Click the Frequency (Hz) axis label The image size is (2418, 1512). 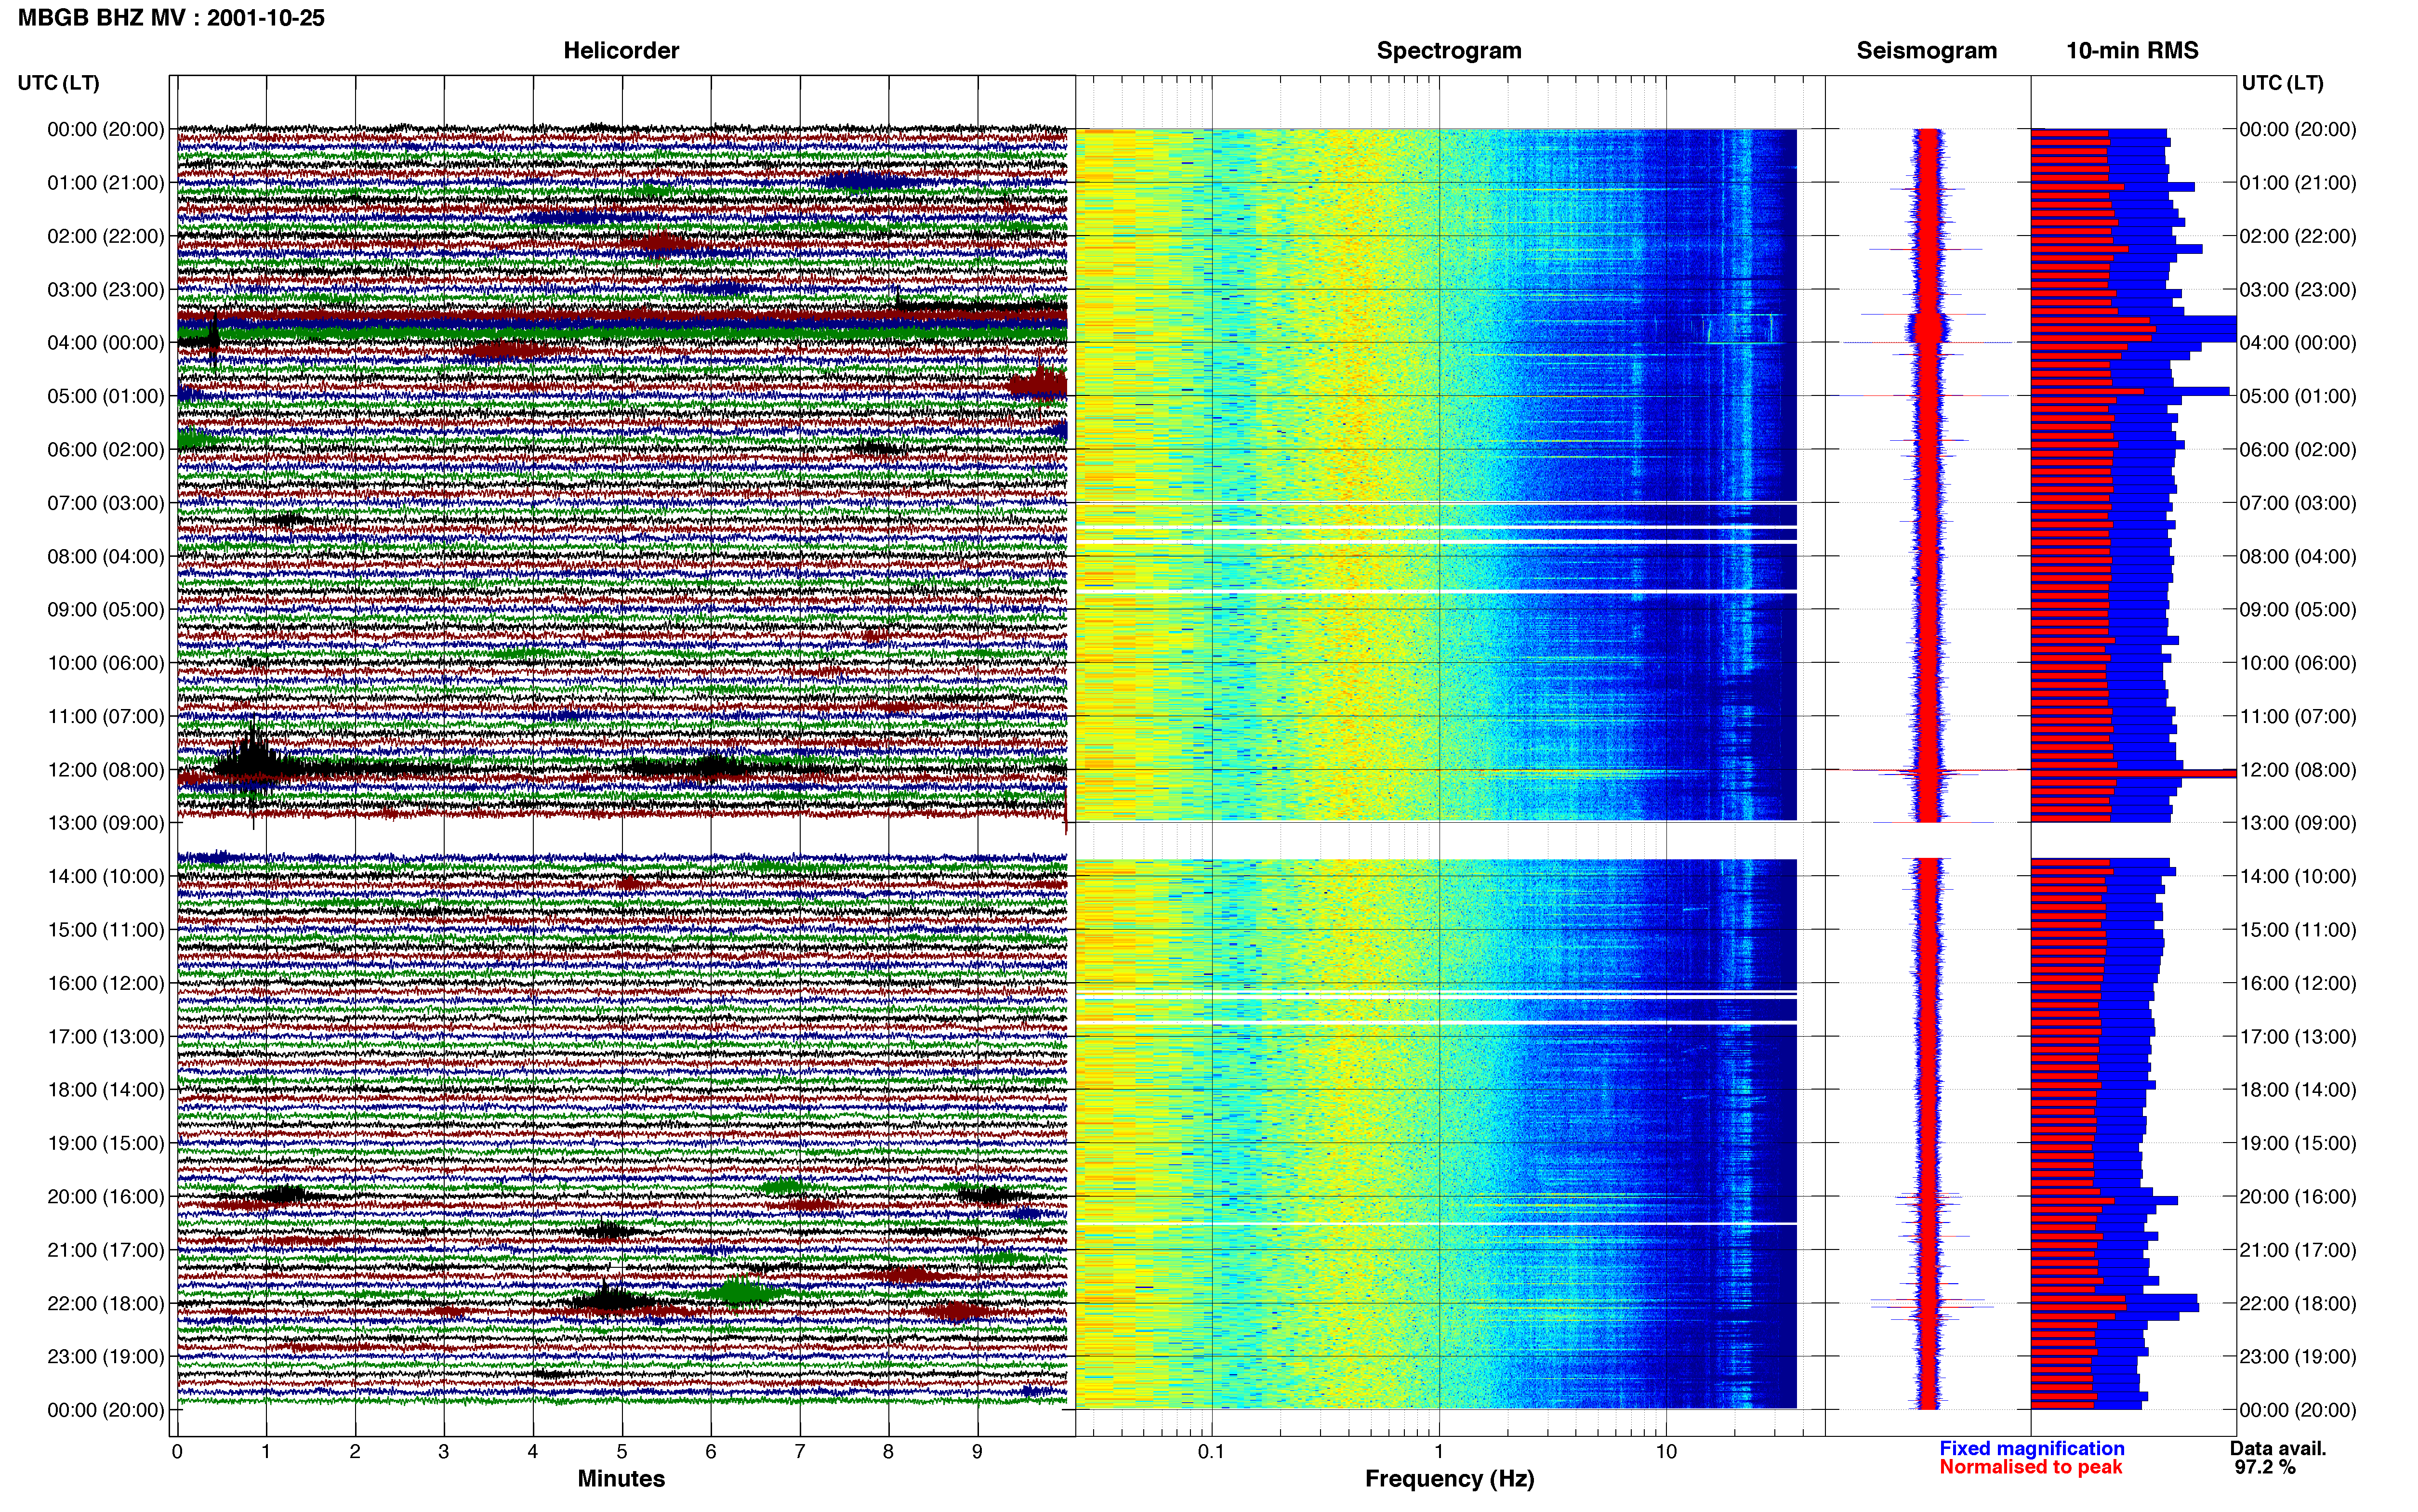tap(1449, 1479)
